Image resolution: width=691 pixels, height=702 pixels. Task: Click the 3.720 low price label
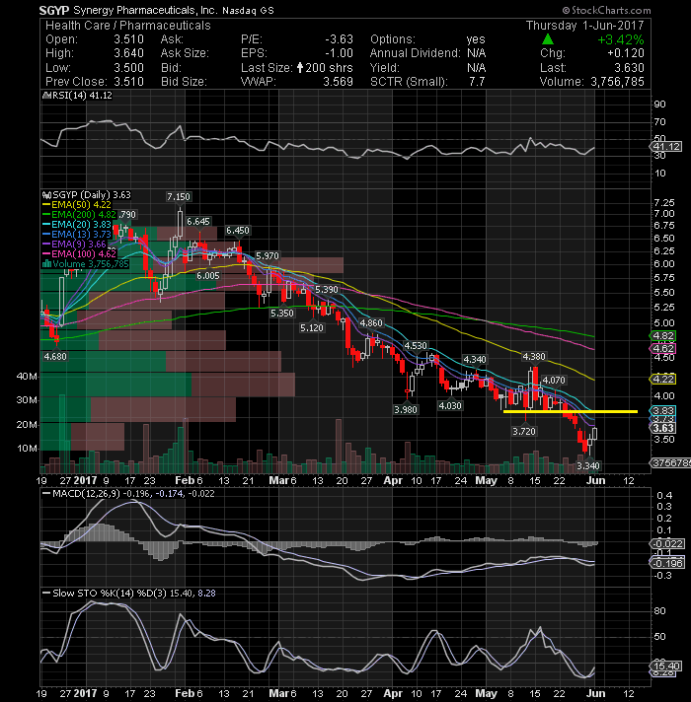click(524, 431)
